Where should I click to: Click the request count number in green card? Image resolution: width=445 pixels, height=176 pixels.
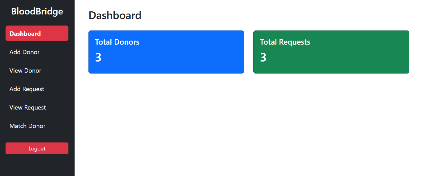(x=263, y=58)
